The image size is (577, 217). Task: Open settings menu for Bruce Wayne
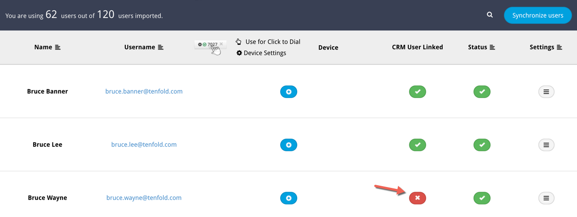[x=546, y=198]
